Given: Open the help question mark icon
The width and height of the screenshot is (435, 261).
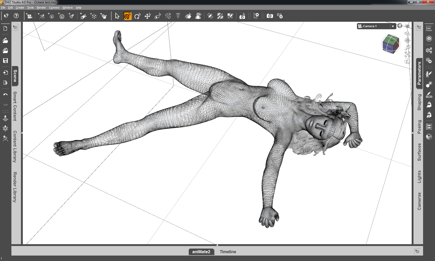Looking at the screenshot, I should [x=16, y=16].
